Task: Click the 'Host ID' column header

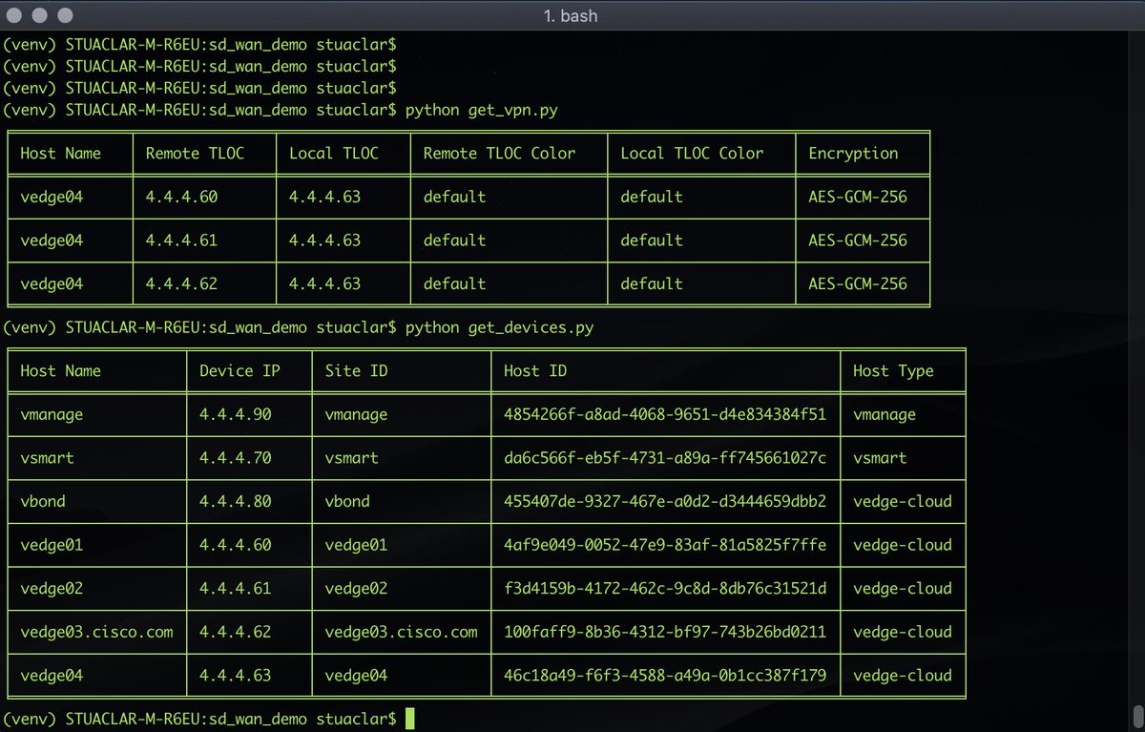Action: 534,370
